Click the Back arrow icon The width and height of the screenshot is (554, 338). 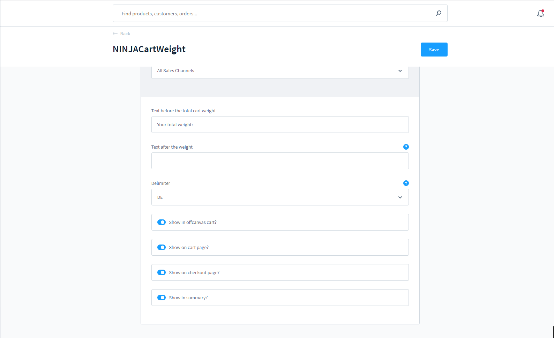click(115, 33)
